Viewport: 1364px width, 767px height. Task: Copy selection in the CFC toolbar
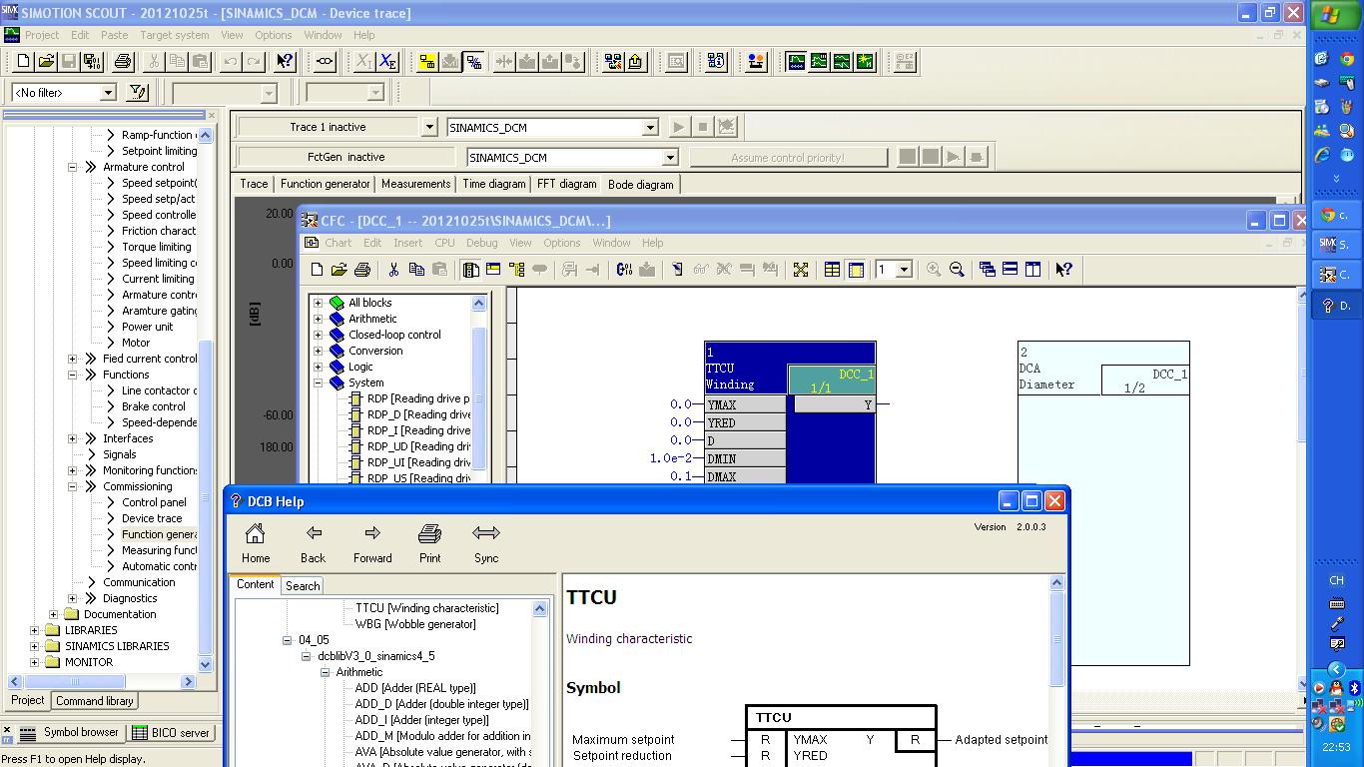(x=416, y=270)
